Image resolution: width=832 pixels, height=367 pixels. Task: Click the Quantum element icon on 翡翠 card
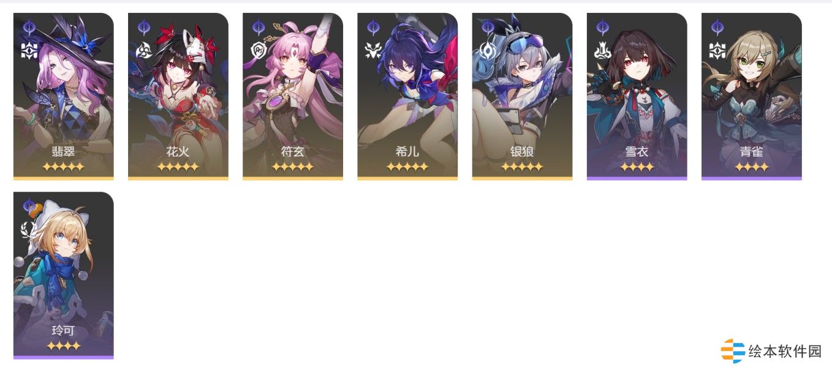click(x=29, y=27)
